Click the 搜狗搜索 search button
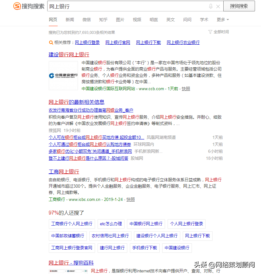This screenshot has height=274, width=261. 239,6
